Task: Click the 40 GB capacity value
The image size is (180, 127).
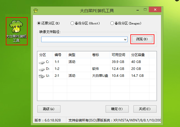Action: coord(136,62)
